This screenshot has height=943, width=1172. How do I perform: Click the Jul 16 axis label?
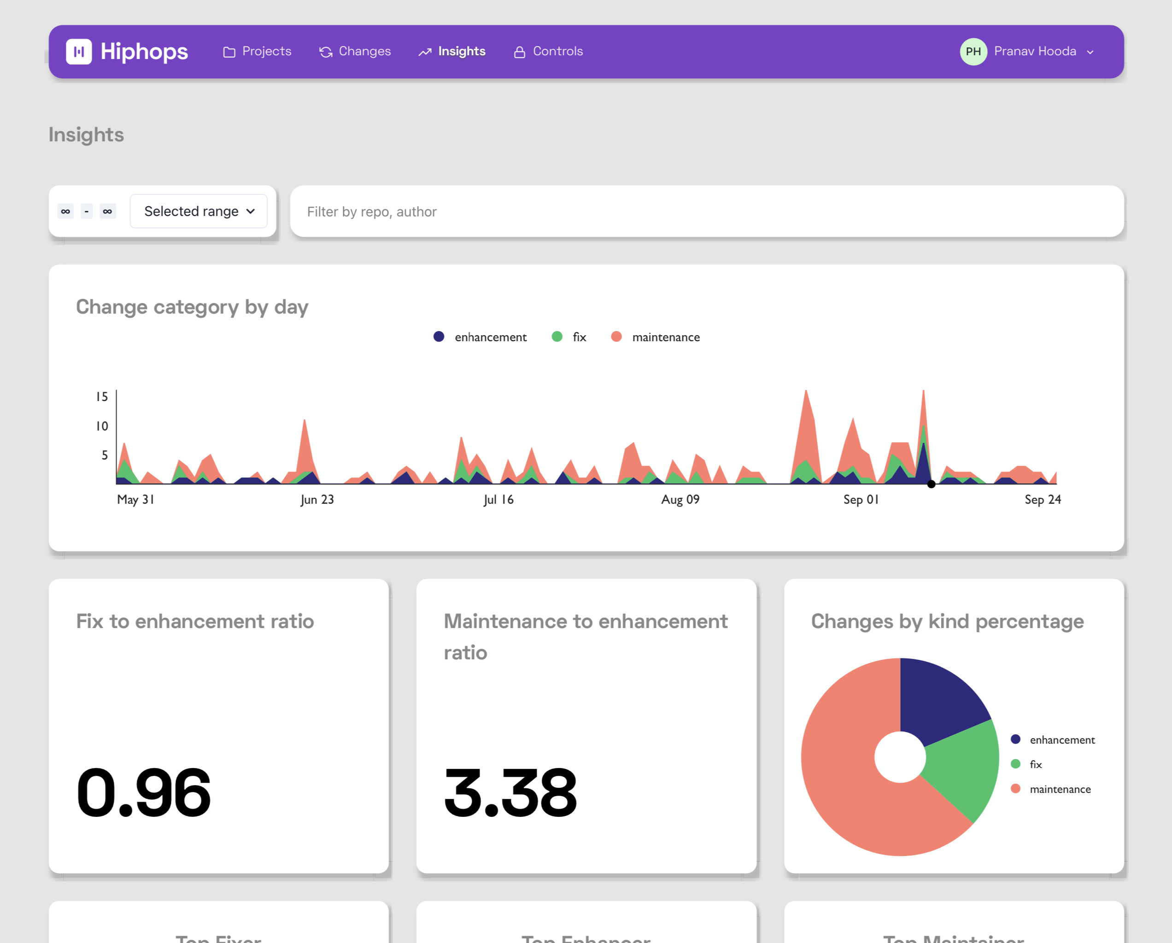coord(498,500)
